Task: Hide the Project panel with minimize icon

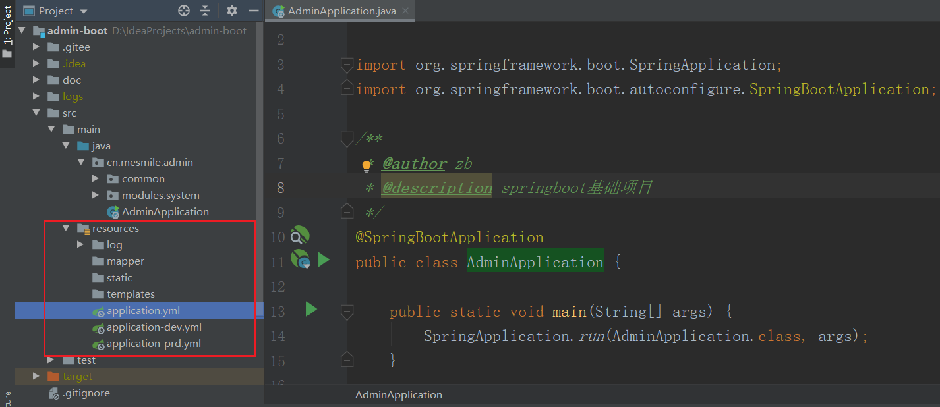Action: pos(253,11)
